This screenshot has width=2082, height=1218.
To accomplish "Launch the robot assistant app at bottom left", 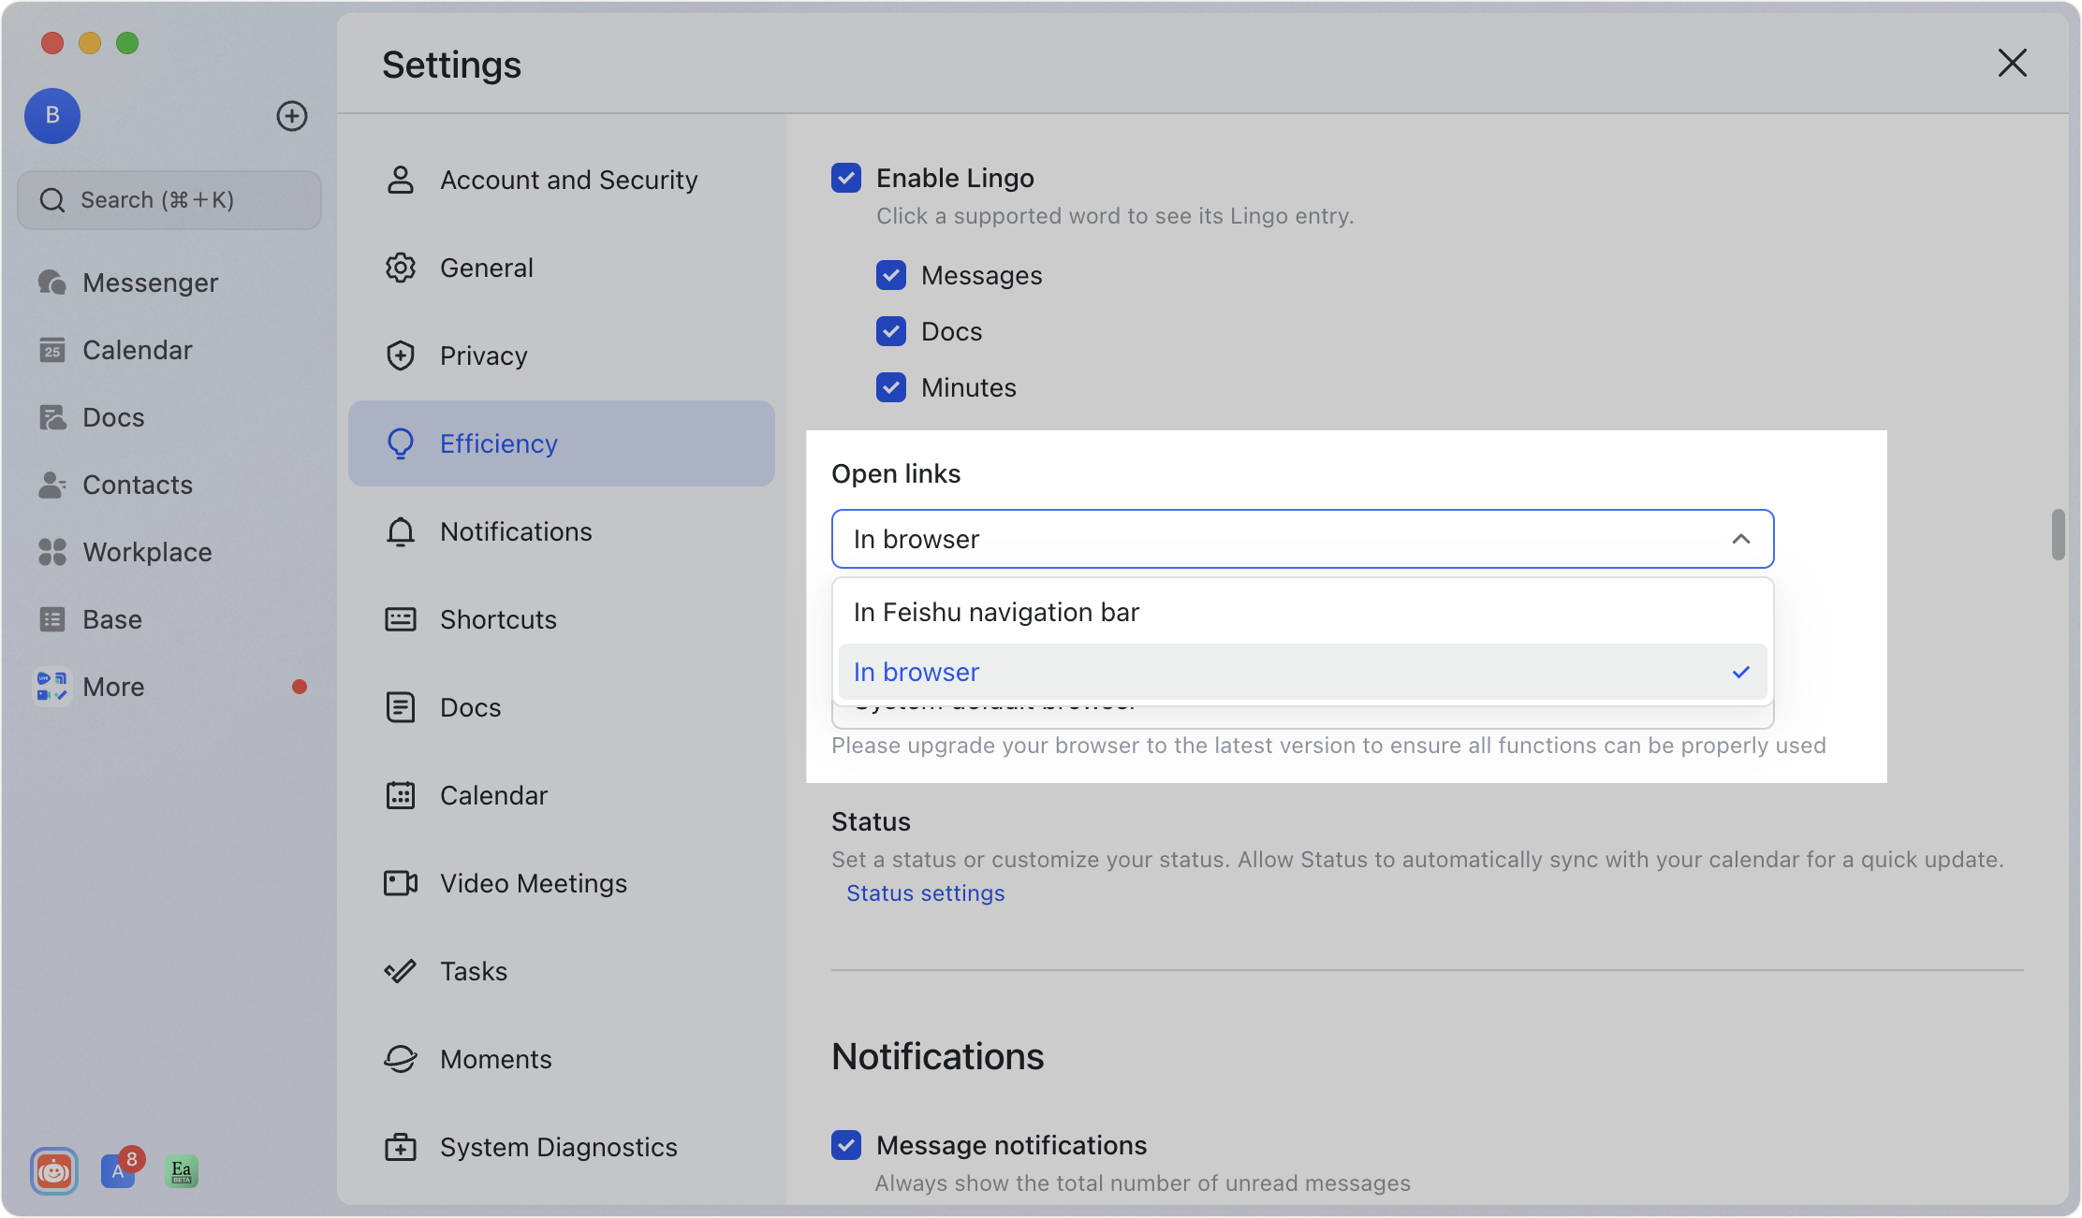I will [x=53, y=1170].
